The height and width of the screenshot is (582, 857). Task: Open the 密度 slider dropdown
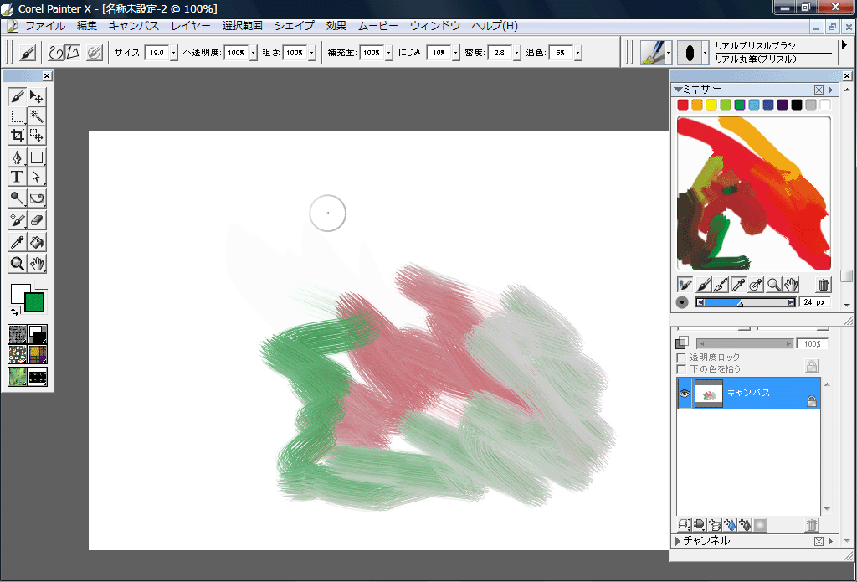pyautogui.click(x=517, y=53)
